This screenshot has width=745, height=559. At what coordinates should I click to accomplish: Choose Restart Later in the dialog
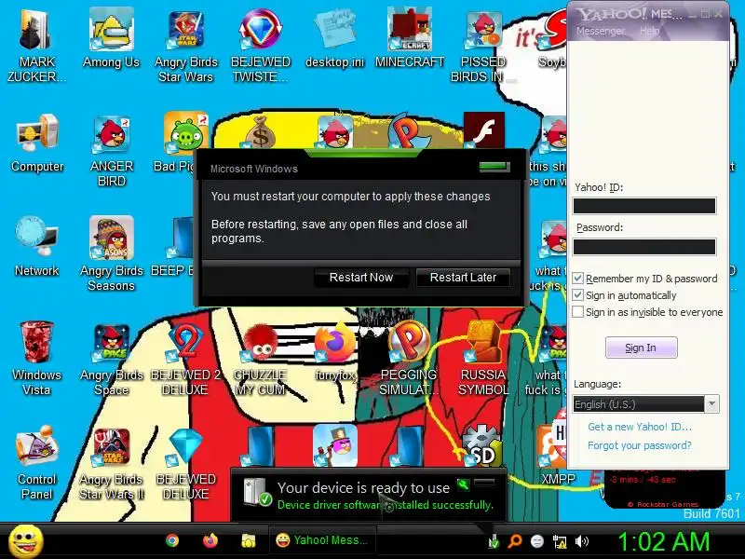point(463,277)
